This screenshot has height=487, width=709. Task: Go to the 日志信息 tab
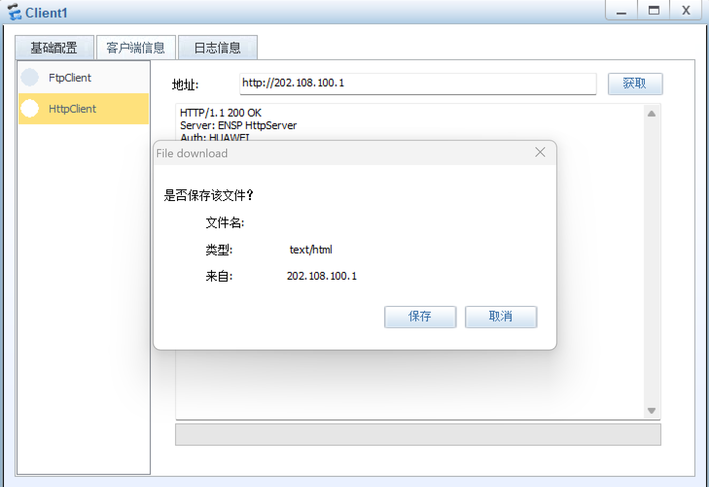click(217, 48)
